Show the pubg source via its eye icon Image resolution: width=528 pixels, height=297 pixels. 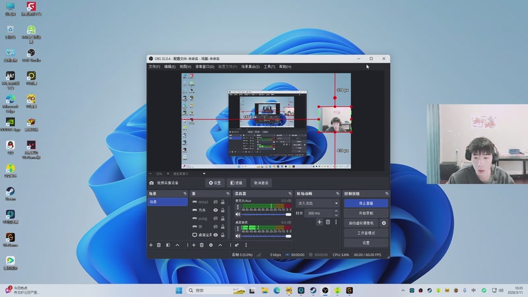216,218
